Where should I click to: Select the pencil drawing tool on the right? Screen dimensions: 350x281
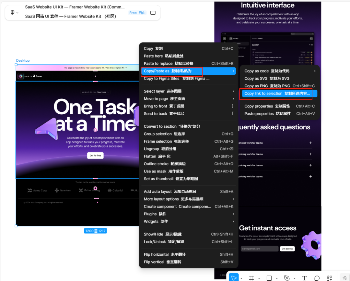click(x=345, y=278)
